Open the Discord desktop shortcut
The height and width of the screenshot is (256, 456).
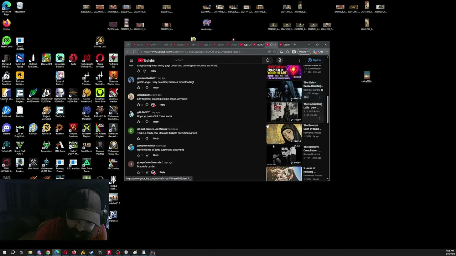point(6,129)
